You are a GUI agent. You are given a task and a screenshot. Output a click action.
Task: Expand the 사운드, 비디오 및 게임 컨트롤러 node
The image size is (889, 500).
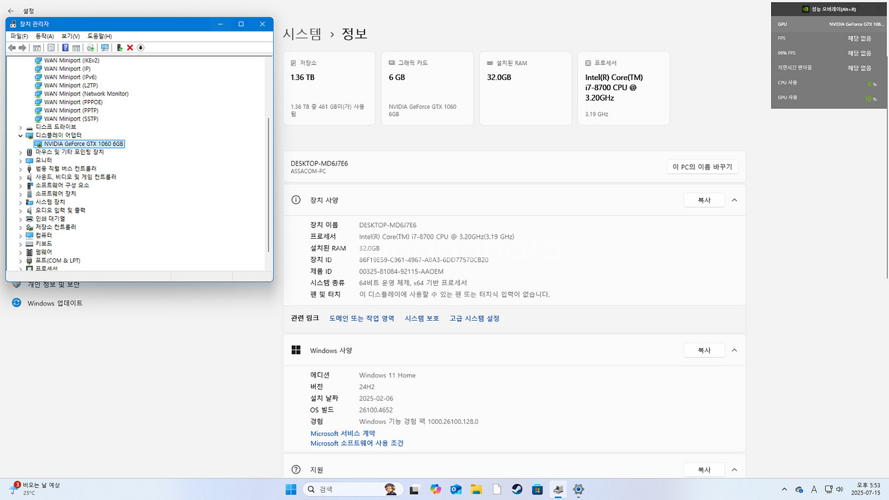tap(21, 177)
